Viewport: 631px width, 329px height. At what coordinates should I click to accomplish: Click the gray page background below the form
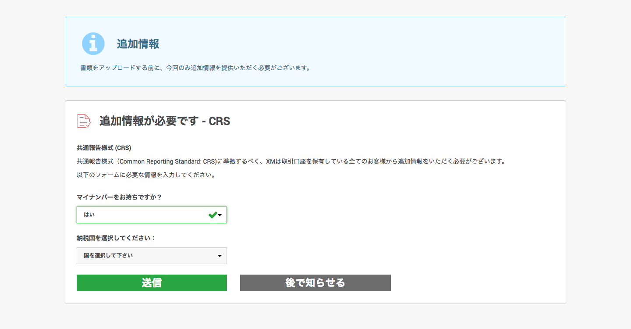click(315, 317)
